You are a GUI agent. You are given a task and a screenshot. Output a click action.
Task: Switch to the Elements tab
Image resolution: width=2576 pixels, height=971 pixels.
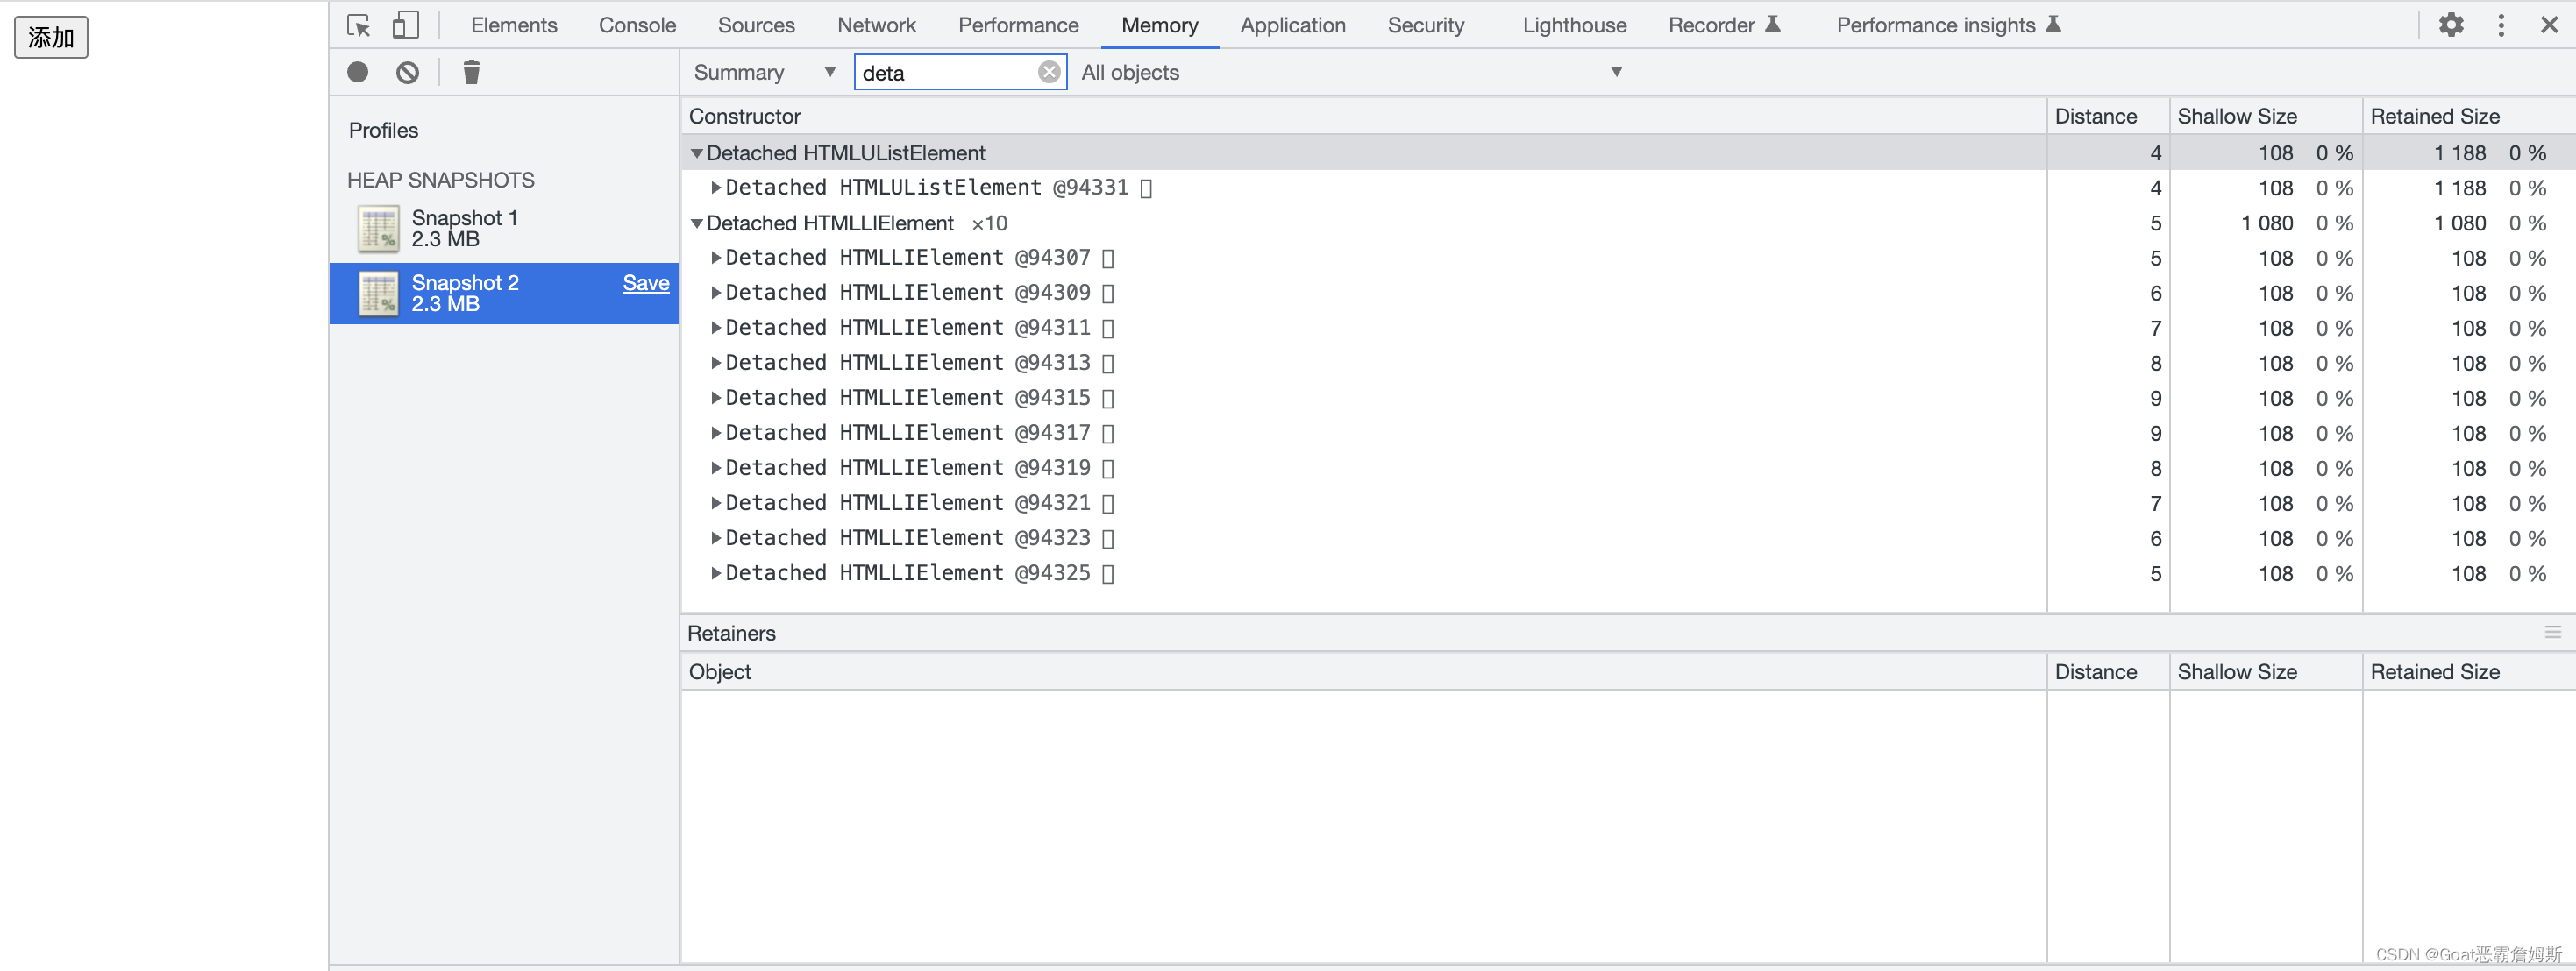(514, 25)
